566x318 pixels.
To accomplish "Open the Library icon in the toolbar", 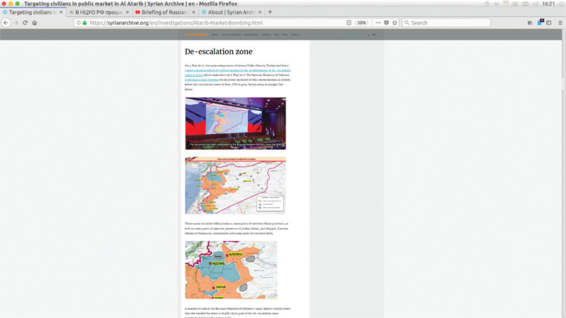I will 530,23.
